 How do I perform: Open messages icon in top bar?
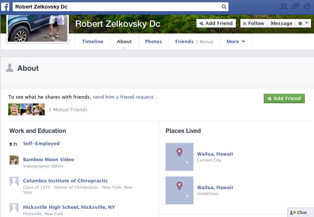tap(295, 6)
